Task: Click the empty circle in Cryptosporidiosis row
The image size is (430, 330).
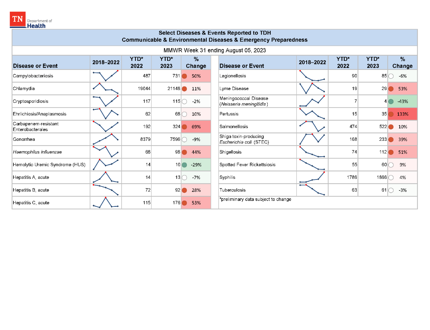Action: 184,101
